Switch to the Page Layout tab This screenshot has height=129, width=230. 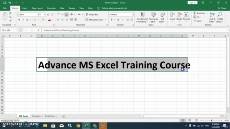point(37,8)
